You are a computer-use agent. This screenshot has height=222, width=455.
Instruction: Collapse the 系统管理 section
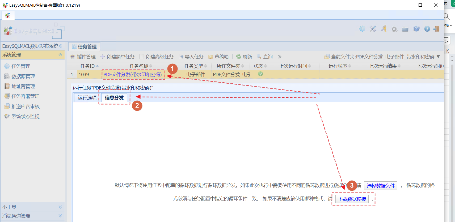(60, 55)
